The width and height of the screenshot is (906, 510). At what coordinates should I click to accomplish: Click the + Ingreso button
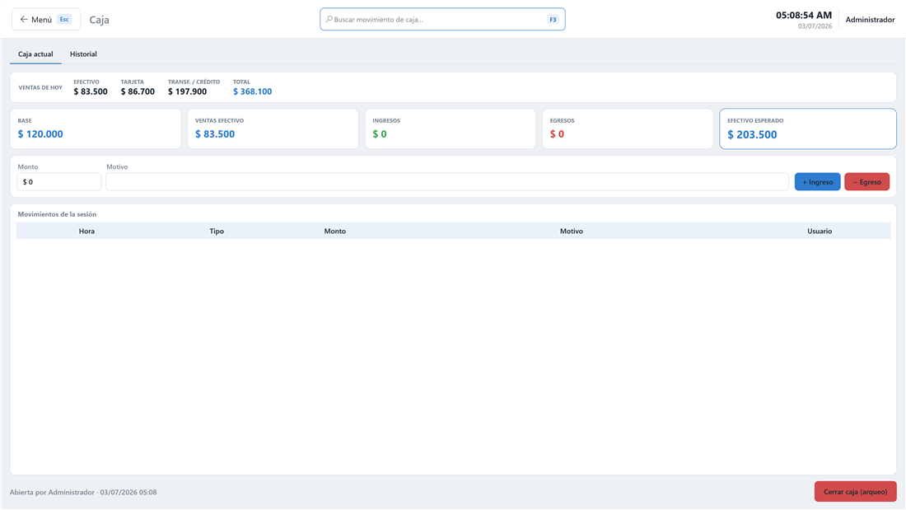coord(817,182)
